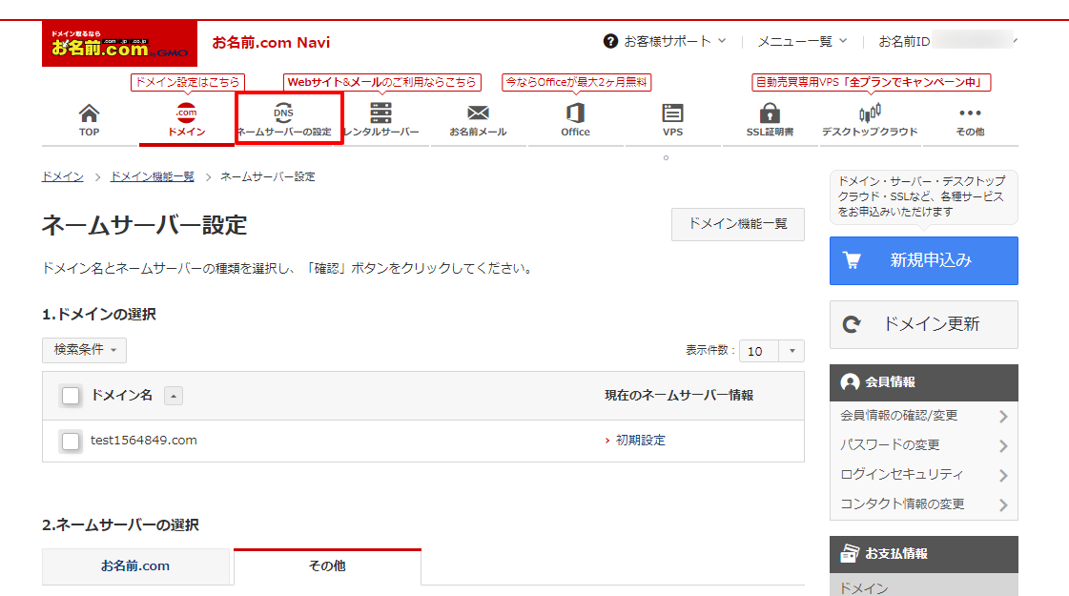Check the test1564849.com checkbox
The image size is (1069, 596).
(71, 441)
